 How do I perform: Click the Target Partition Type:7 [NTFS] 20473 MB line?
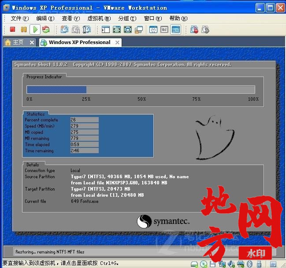pos(100,189)
